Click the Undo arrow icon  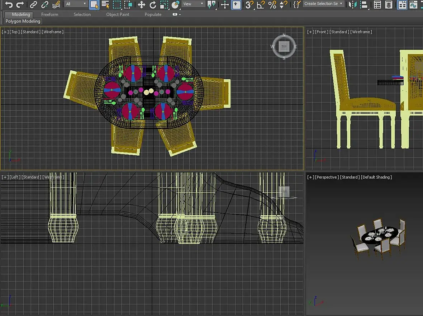click(x=9, y=4)
